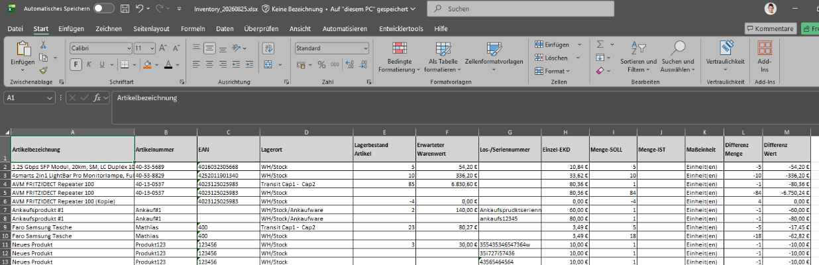
Task: Switch to the Seitenlayout tab
Action: 151,28
